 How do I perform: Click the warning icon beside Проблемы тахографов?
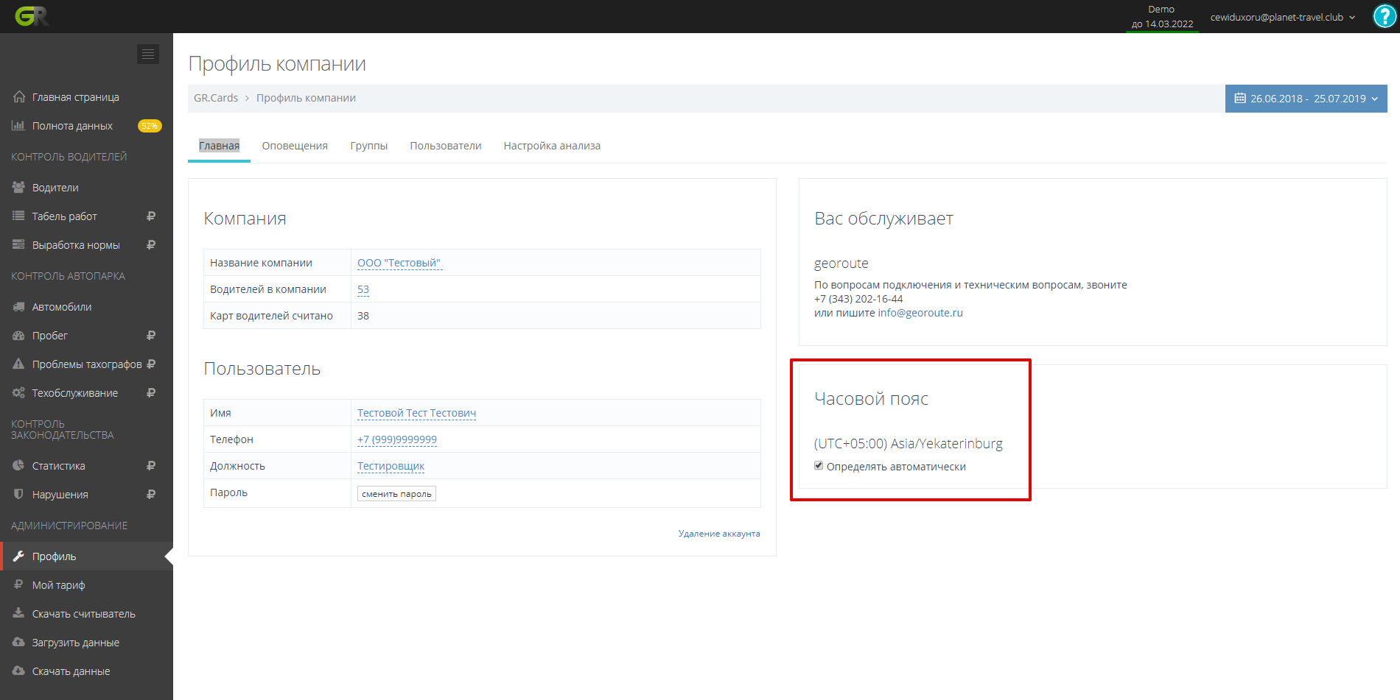tap(18, 364)
